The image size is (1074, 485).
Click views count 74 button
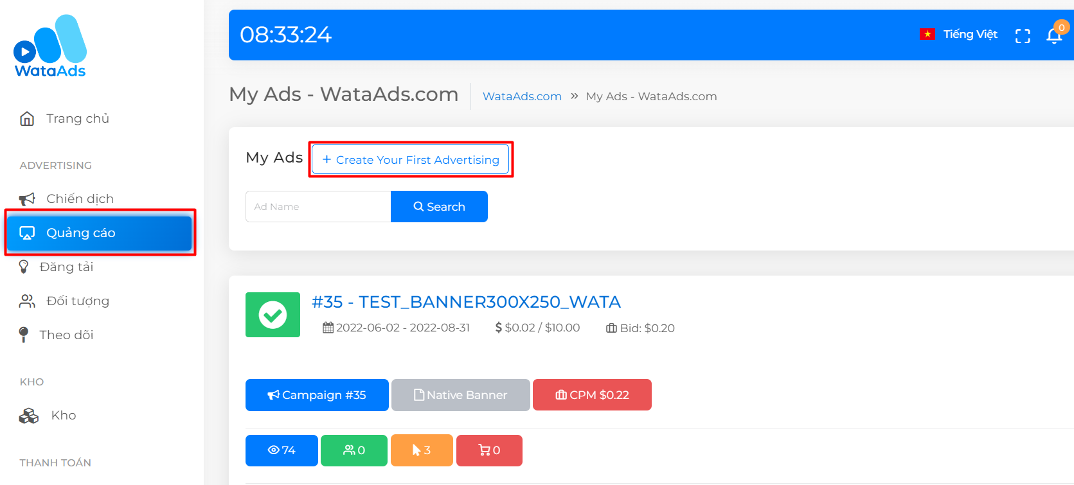pos(282,450)
